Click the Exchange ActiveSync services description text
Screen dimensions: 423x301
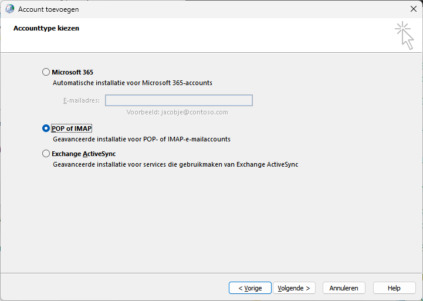pos(175,164)
